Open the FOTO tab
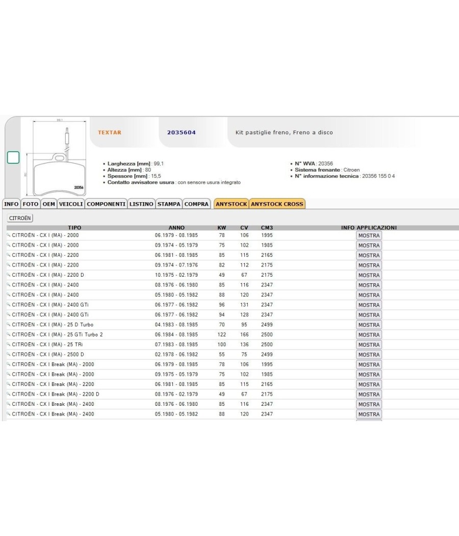The height and width of the screenshot is (536, 459). click(x=31, y=204)
